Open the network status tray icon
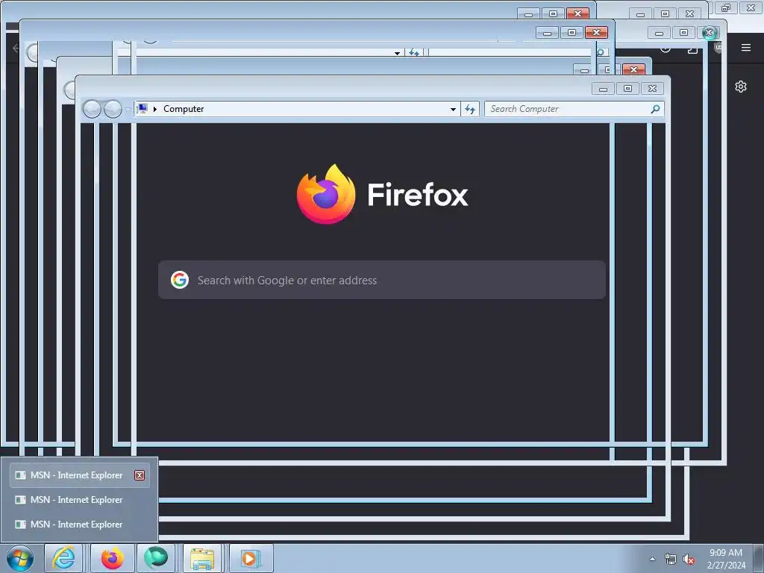 [x=671, y=560]
